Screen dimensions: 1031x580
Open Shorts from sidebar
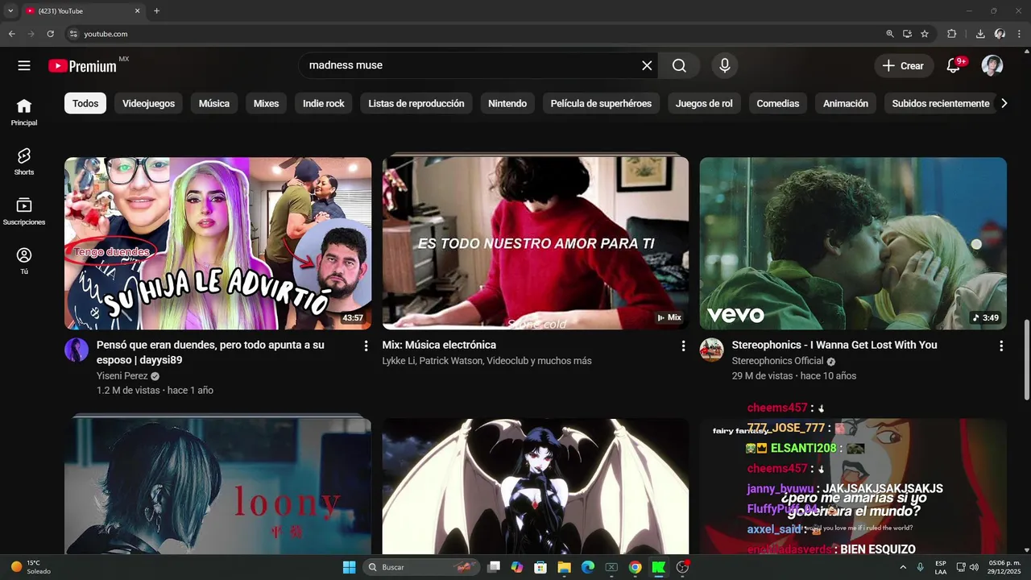(24, 161)
